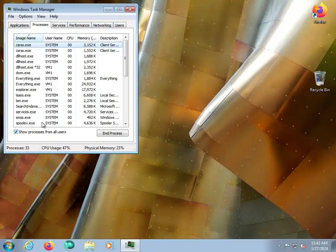Image resolution: width=336 pixels, height=252 pixels.
Task: Select the spoolsv.exe process
Action: 68,123
